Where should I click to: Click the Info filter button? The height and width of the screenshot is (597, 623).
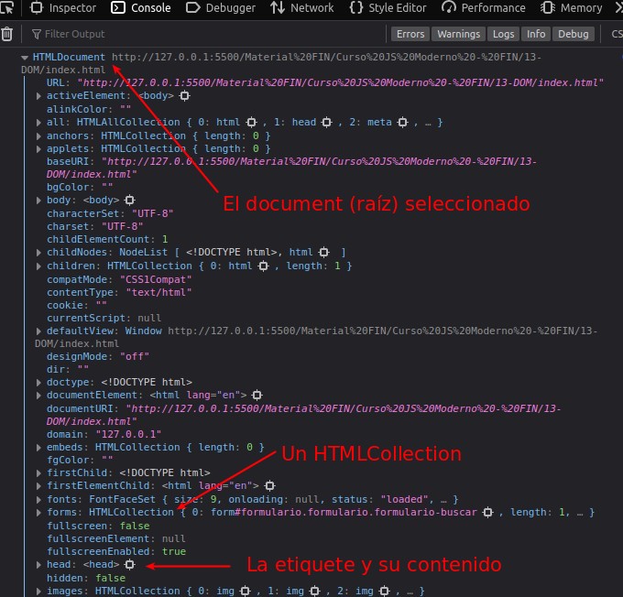[536, 34]
